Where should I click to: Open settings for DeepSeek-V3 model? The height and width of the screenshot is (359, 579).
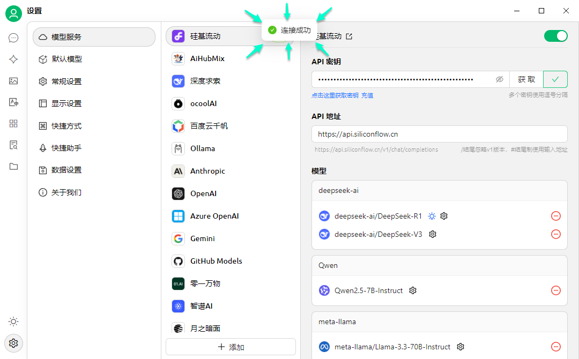click(433, 234)
